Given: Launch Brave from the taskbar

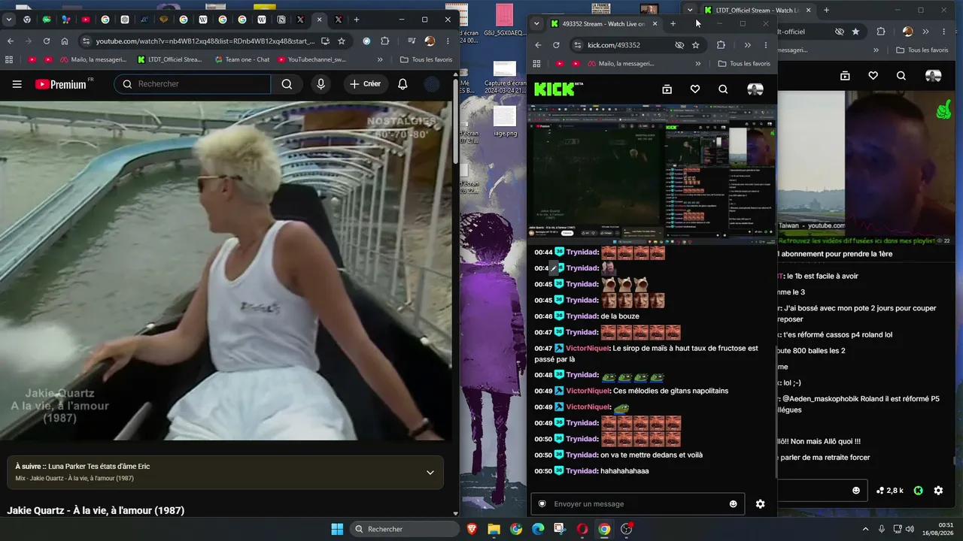Looking at the screenshot, I should [472, 529].
